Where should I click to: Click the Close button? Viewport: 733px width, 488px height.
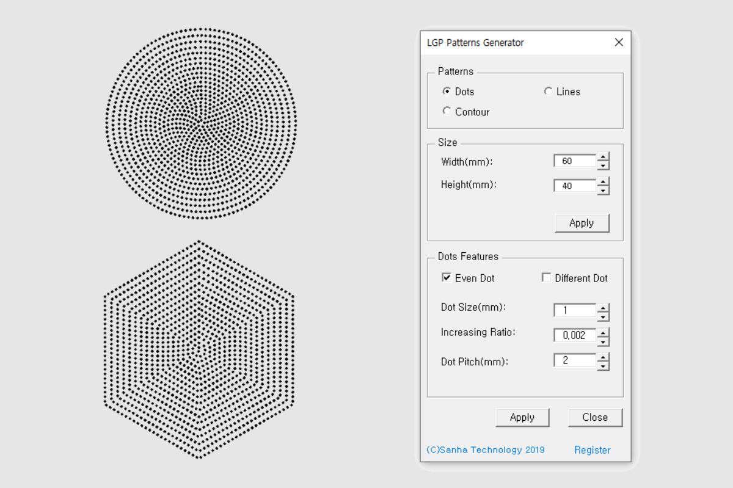595,417
